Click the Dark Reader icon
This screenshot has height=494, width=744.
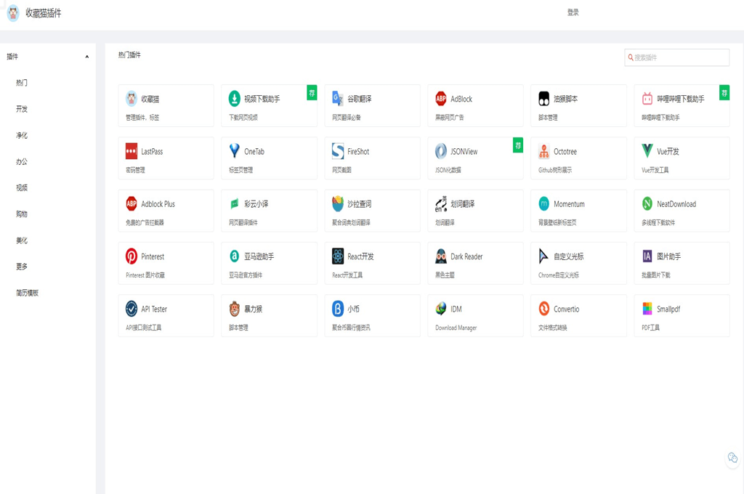point(441,256)
